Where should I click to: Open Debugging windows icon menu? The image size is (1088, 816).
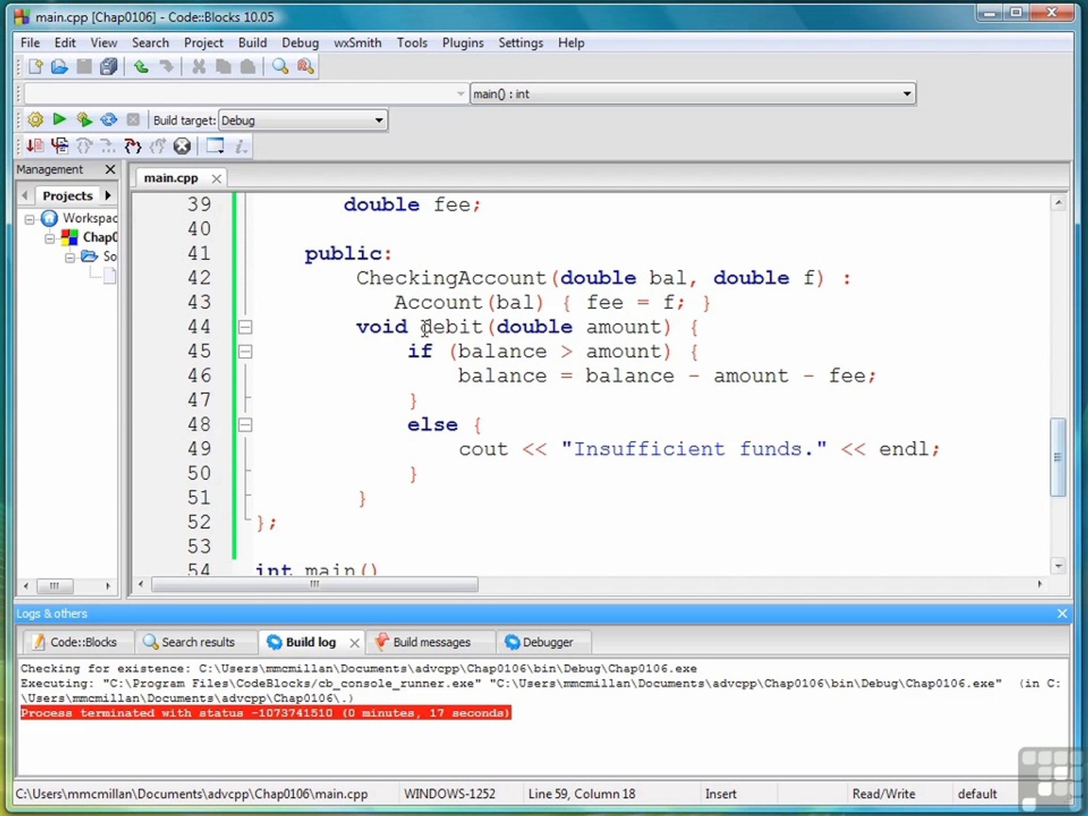[215, 146]
